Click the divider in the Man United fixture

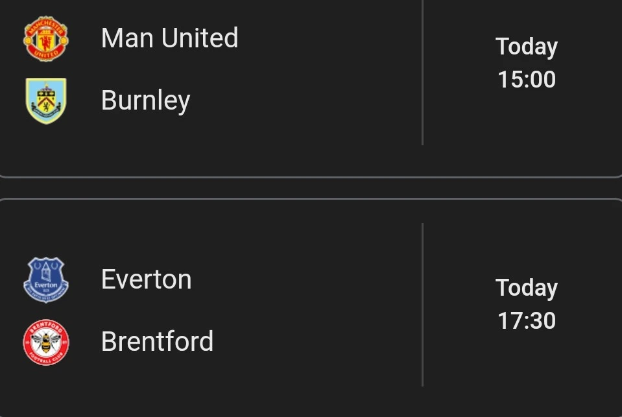422,71
